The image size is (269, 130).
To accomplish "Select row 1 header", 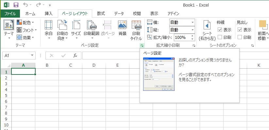I will click(6, 72).
